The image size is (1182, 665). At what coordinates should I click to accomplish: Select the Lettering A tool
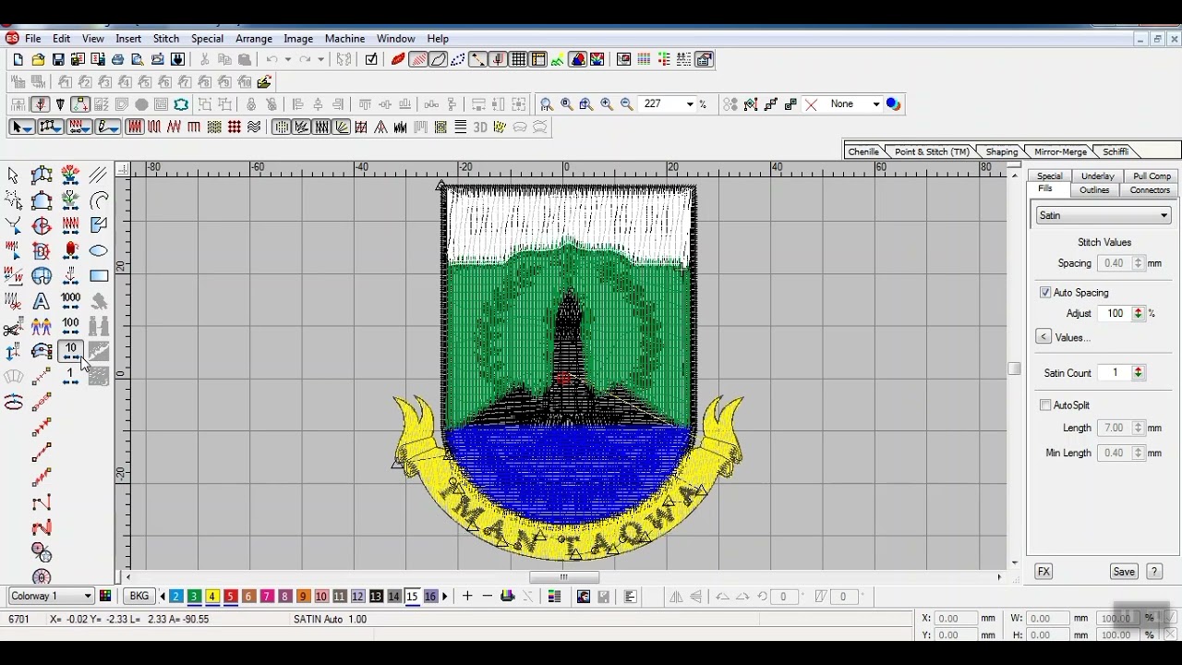[x=42, y=301]
